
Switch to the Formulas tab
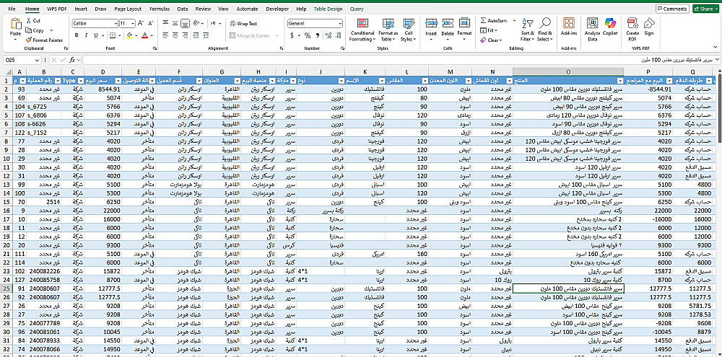(x=161, y=9)
